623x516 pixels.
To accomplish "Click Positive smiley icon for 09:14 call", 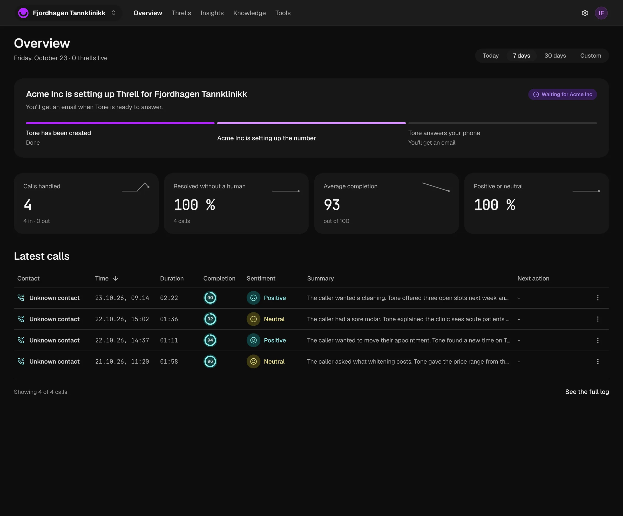I will point(253,298).
